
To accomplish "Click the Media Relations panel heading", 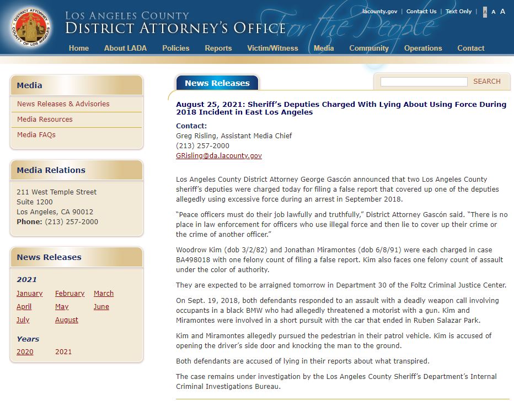I will coord(51,170).
